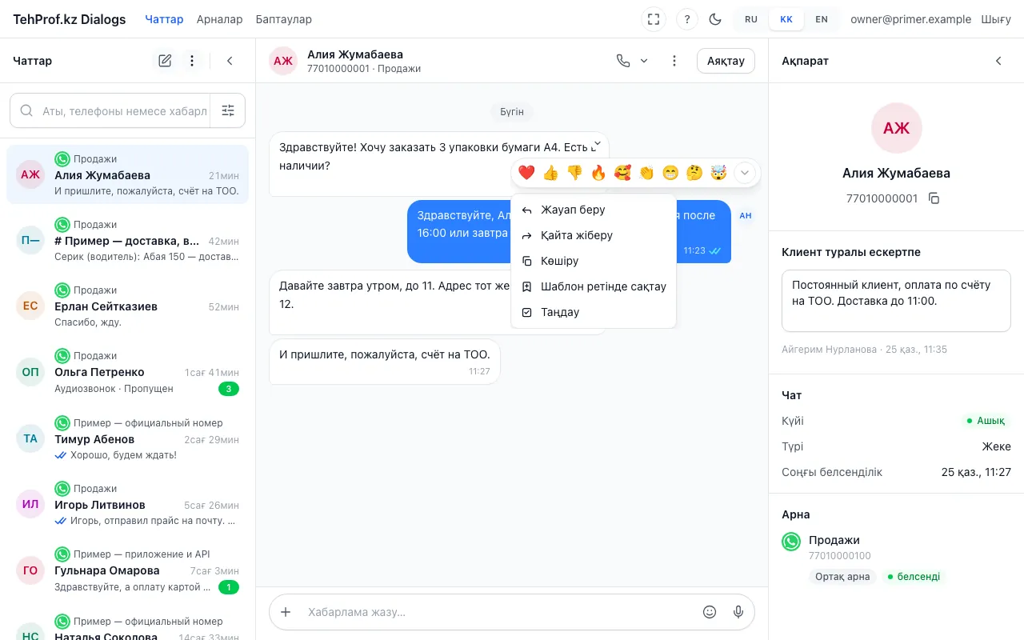This screenshot has width=1024, height=640.
Task: Choose Жауап беру in the context menu
Action: pyautogui.click(x=594, y=210)
